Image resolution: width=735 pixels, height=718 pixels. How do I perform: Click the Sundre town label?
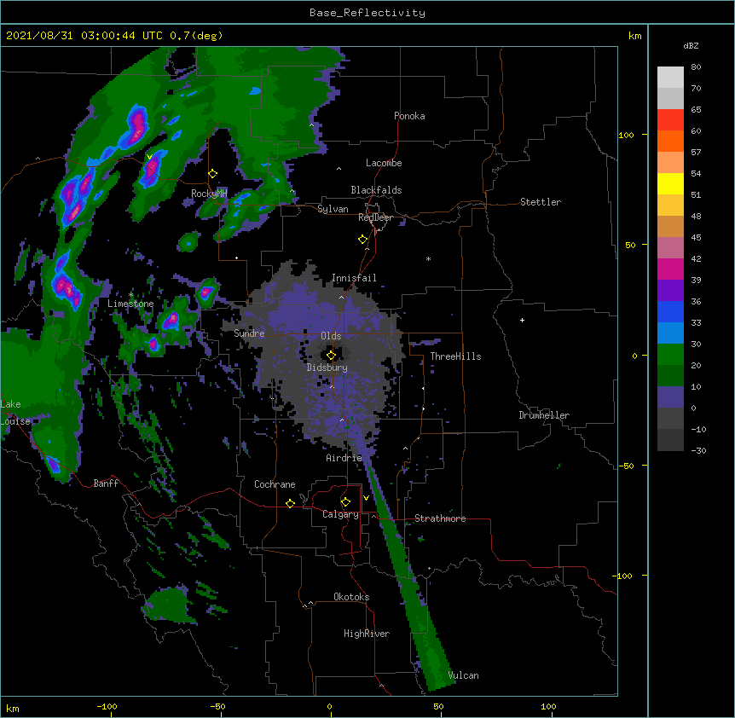click(x=249, y=333)
